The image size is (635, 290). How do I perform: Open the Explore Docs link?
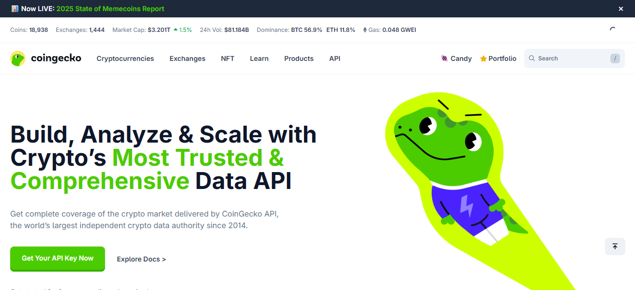(141, 259)
